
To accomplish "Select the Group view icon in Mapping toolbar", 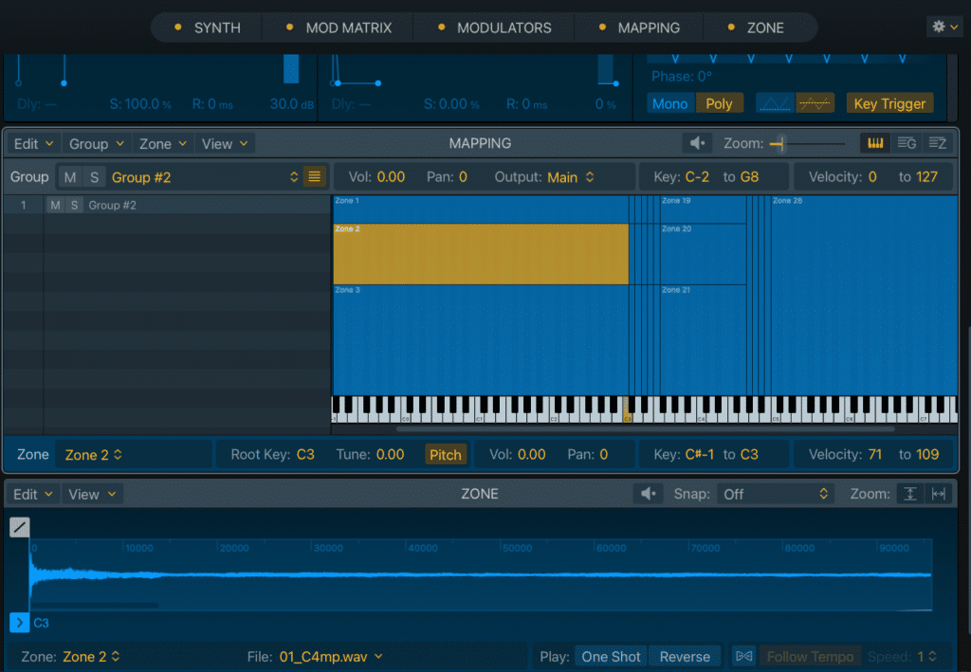I will point(907,142).
